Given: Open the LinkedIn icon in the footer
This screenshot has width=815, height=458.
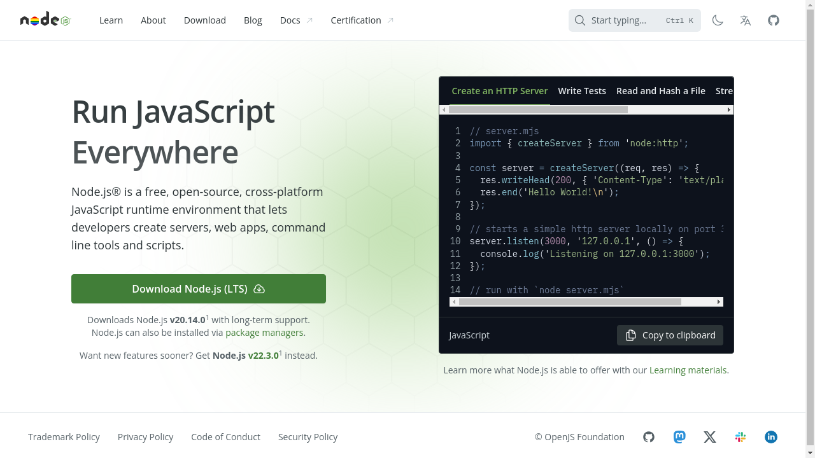Looking at the screenshot, I should click(x=770, y=437).
